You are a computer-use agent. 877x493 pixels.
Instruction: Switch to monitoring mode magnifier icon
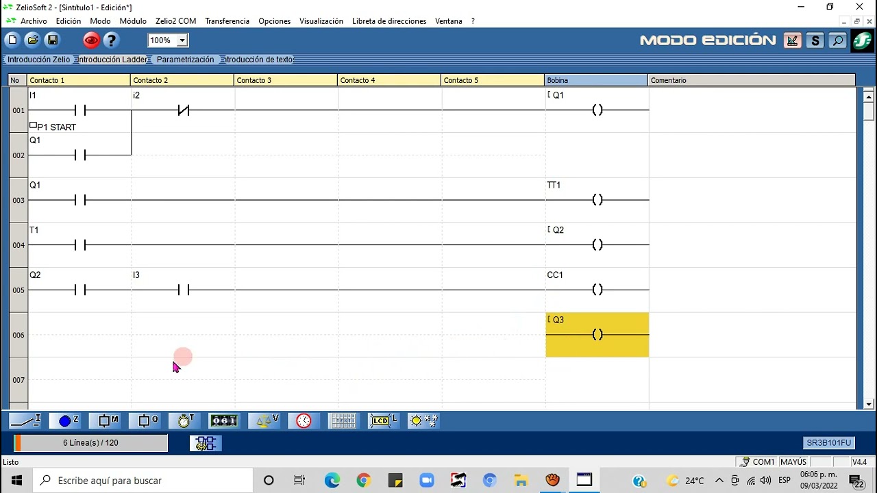837,40
